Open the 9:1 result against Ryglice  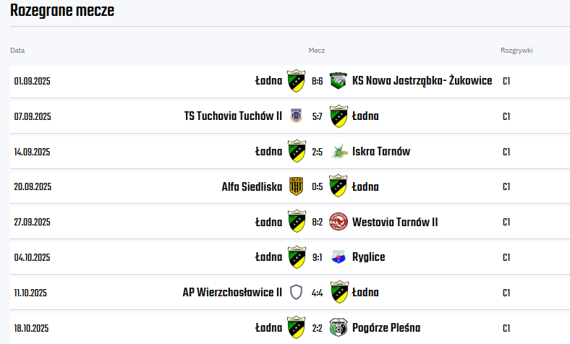click(x=317, y=257)
